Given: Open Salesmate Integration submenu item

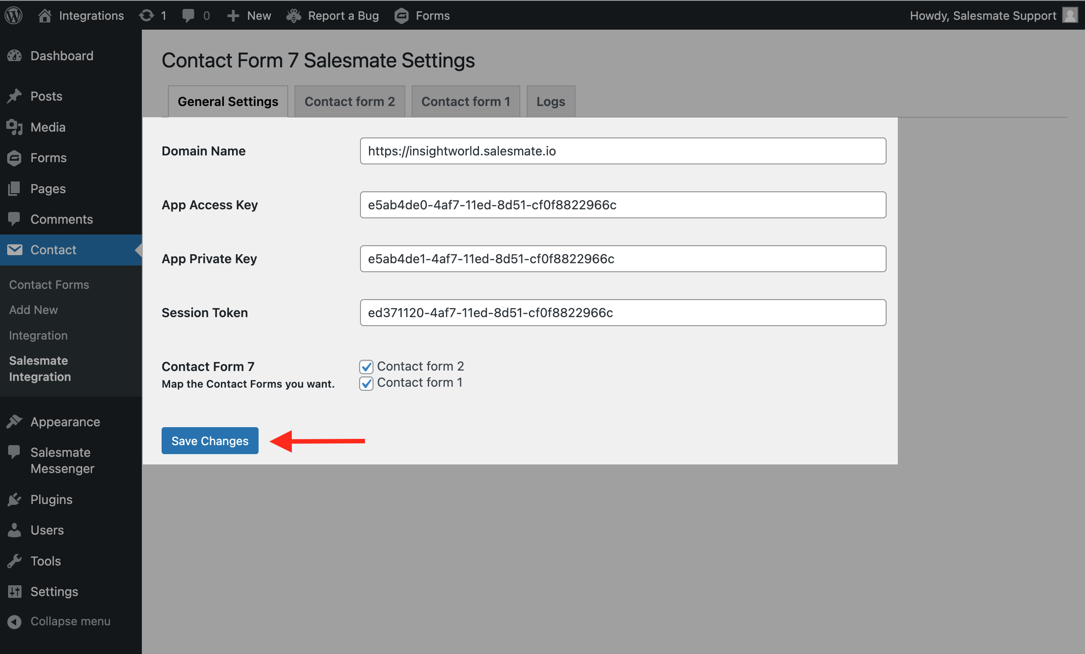Looking at the screenshot, I should [40, 369].
